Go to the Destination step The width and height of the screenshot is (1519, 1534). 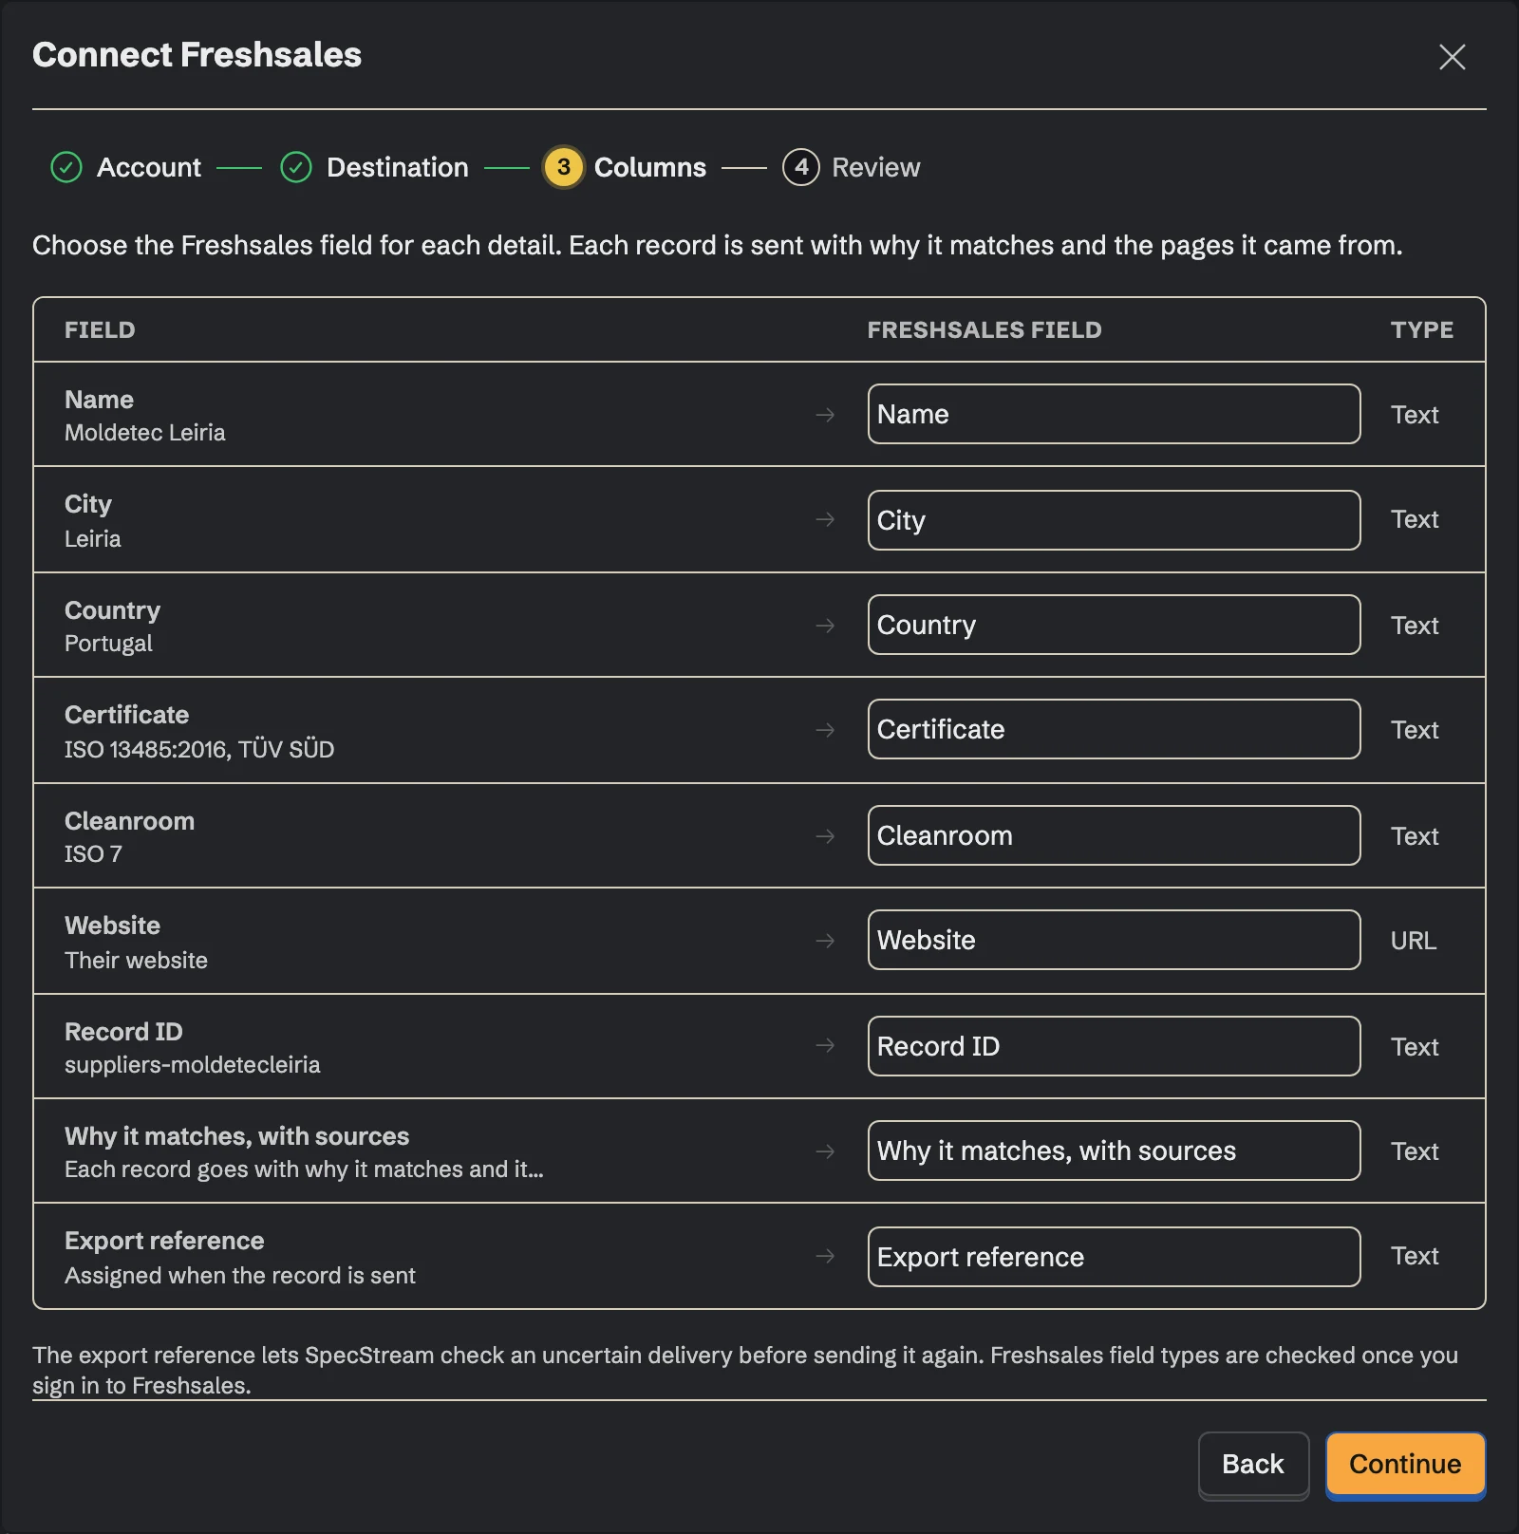[x=398, y=167]
